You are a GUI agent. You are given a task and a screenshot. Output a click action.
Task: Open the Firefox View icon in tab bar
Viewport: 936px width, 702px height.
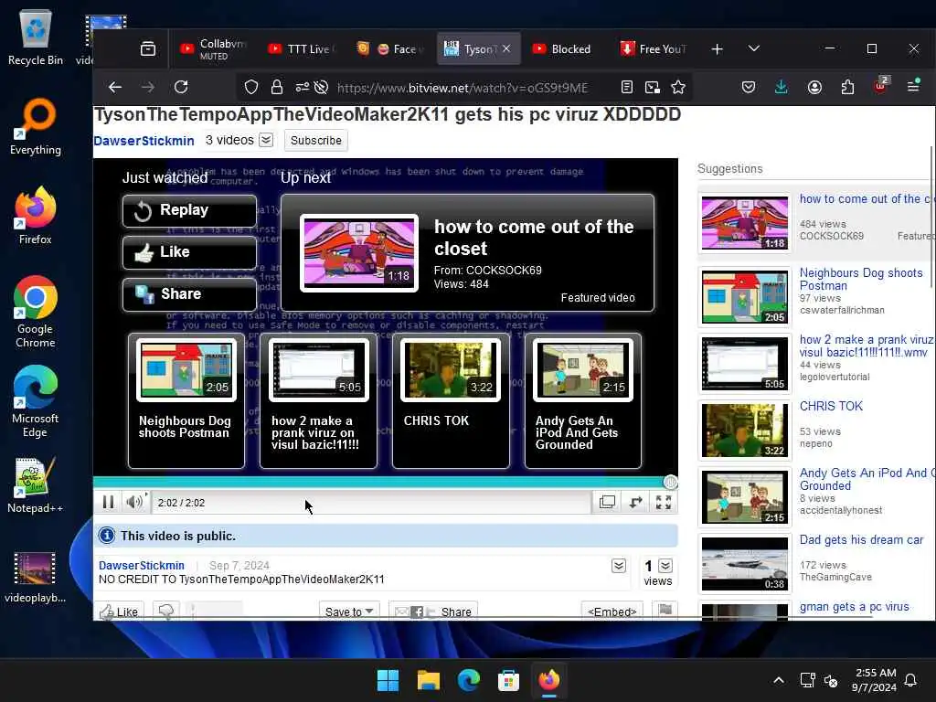[x=148, y=48]
